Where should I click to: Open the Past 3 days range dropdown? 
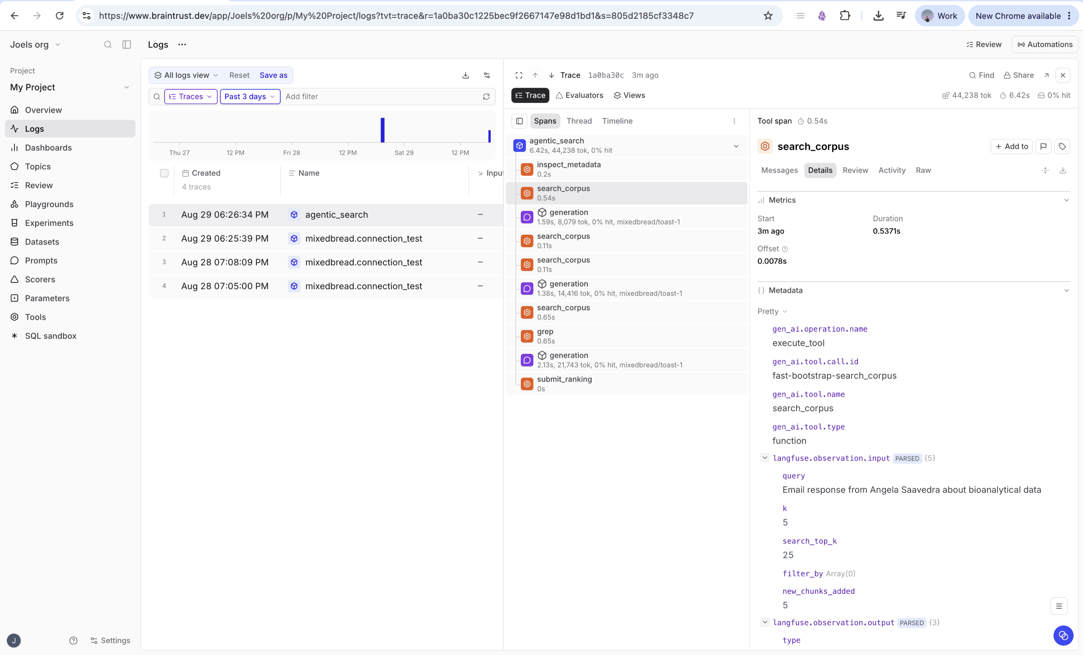coord(250,96)
